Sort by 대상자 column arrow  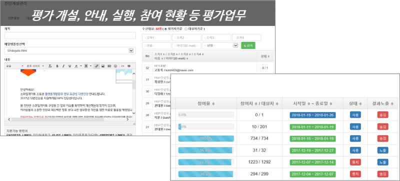coord(277,103)
